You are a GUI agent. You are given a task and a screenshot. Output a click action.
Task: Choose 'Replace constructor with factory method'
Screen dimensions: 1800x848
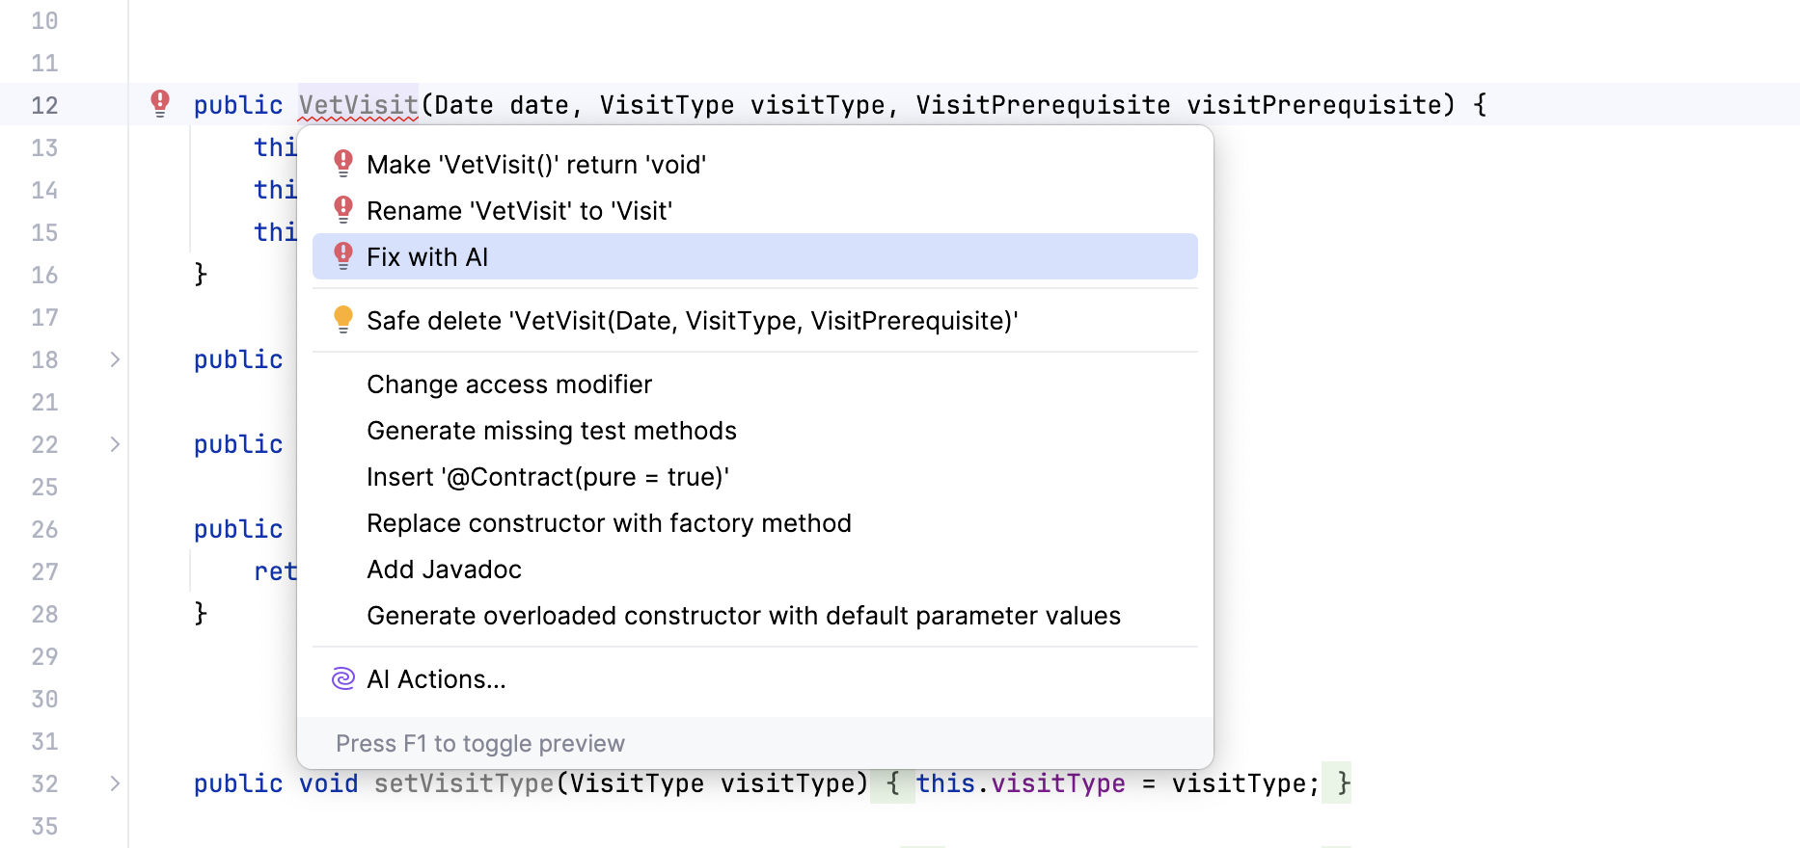[x=609, y=522]
